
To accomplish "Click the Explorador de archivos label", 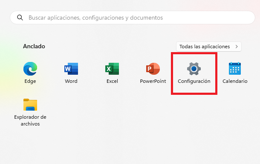I will point(30,120).
